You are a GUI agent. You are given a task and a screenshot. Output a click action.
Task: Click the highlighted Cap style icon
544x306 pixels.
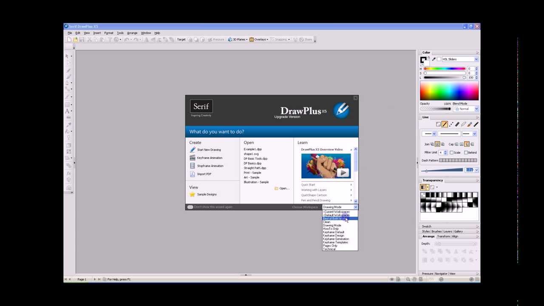(467, 144)
